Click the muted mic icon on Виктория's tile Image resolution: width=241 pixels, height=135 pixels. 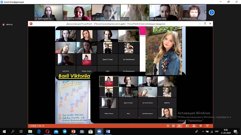click(x=36, y=19)
